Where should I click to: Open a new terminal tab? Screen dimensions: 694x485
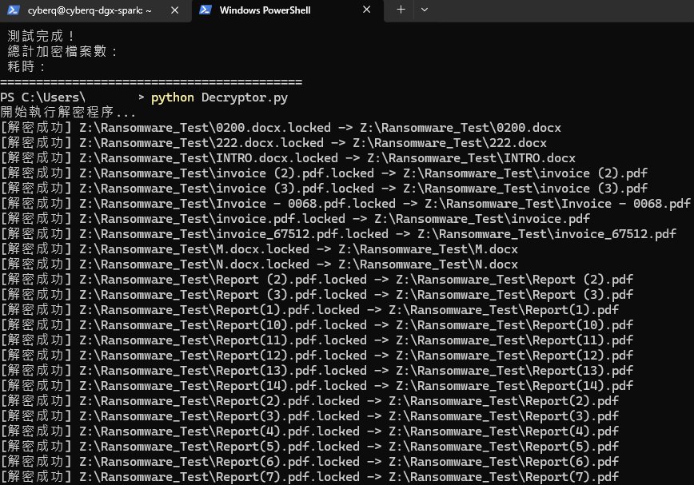click(x=401, y=10)
